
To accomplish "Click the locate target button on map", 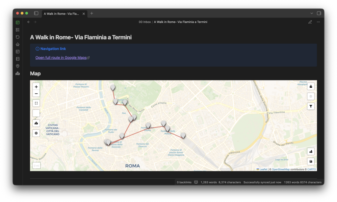I will click(36, 133).
